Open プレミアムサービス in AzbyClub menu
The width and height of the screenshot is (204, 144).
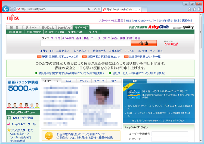[22, 130]
